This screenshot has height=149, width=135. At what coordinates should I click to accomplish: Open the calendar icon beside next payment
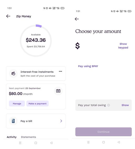58,91
